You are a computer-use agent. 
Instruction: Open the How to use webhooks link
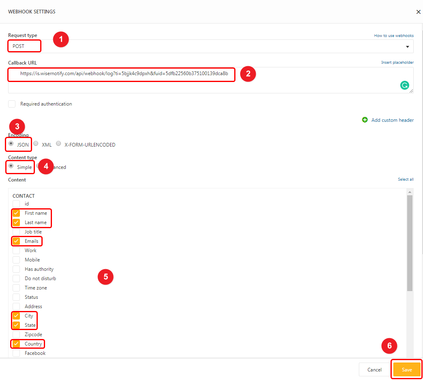393,36
